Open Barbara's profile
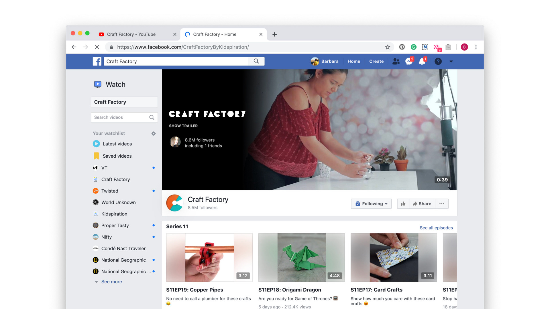Image resolution: width=550 pixels, height=309 pixels. 325,61
